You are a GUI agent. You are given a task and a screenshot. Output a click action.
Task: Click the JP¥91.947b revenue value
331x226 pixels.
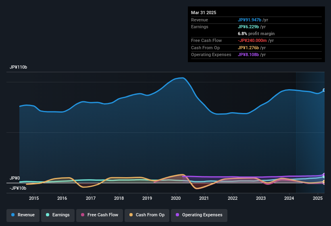(250, 20)
